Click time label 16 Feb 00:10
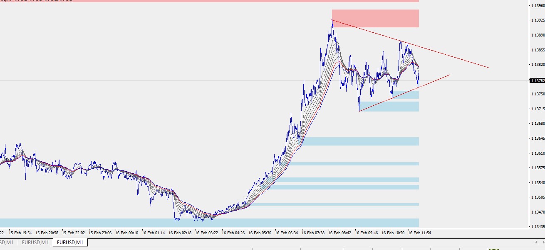This screenshot has width=545, height=250. click(x=127, y=233)
